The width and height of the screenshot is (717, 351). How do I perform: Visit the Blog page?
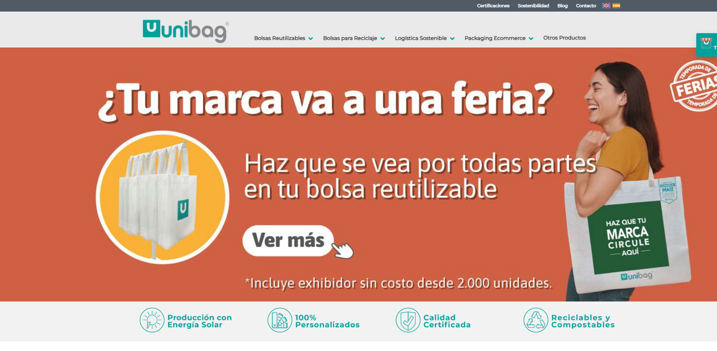[x=562, y=5]
